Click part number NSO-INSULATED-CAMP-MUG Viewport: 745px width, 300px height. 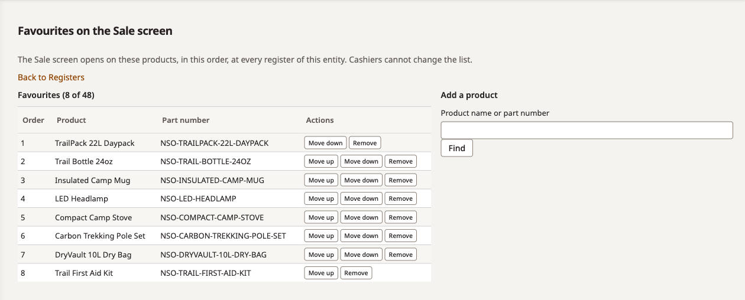[212, 180]
